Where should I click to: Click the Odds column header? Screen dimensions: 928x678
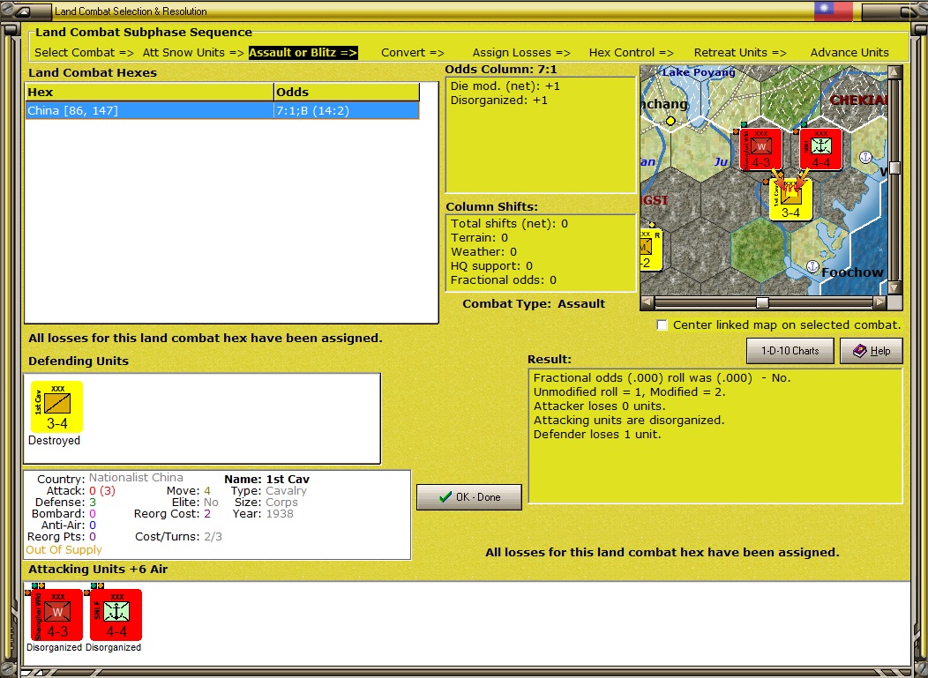[x=347, y=93]
